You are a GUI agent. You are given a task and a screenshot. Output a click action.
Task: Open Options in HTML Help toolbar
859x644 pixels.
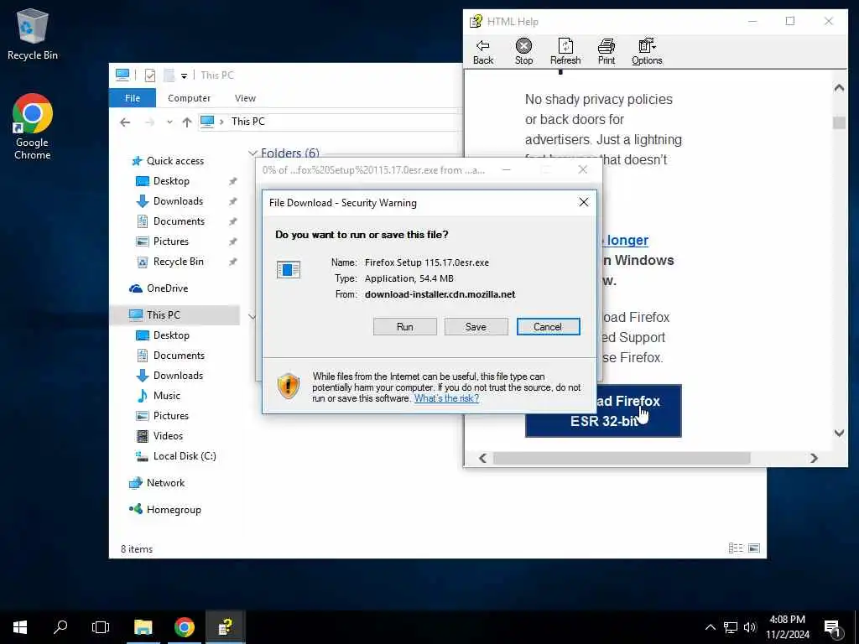coord(647,52)
